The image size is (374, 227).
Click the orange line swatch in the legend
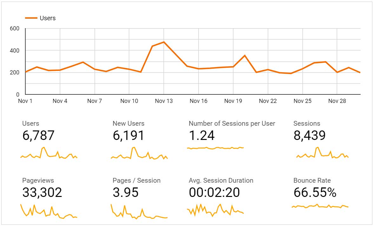[31, 18]
